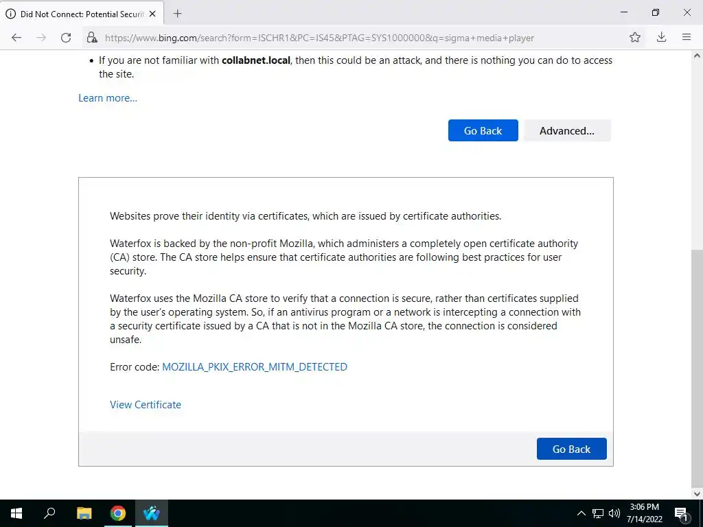Open the notification center icon

click(681, 513)
